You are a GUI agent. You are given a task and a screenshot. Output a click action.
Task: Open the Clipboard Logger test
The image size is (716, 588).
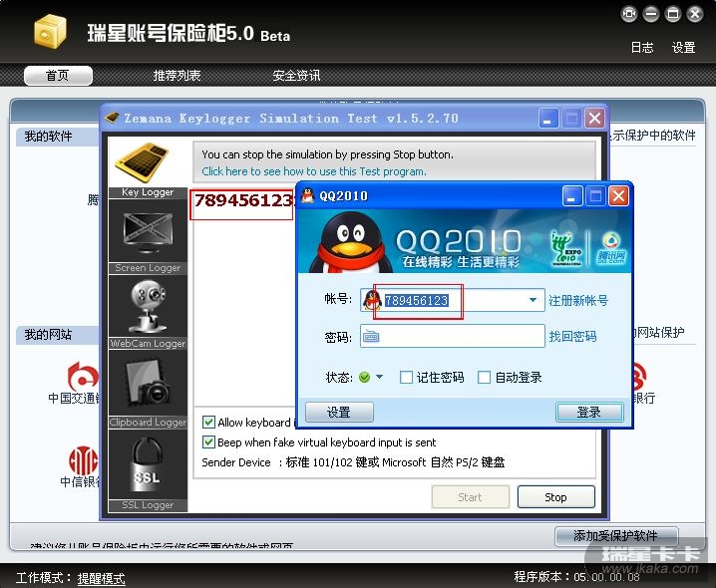148,384
